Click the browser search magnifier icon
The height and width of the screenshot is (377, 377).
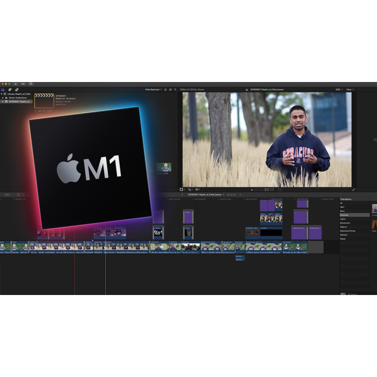click(175, 90)
